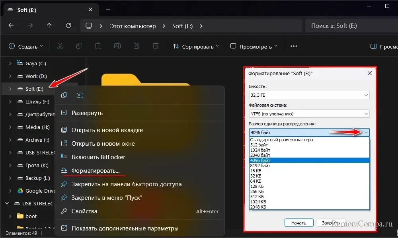This screenshot has width=398, height=238.
Task: Click the Cut scissors icon
Action: (60, 46)
